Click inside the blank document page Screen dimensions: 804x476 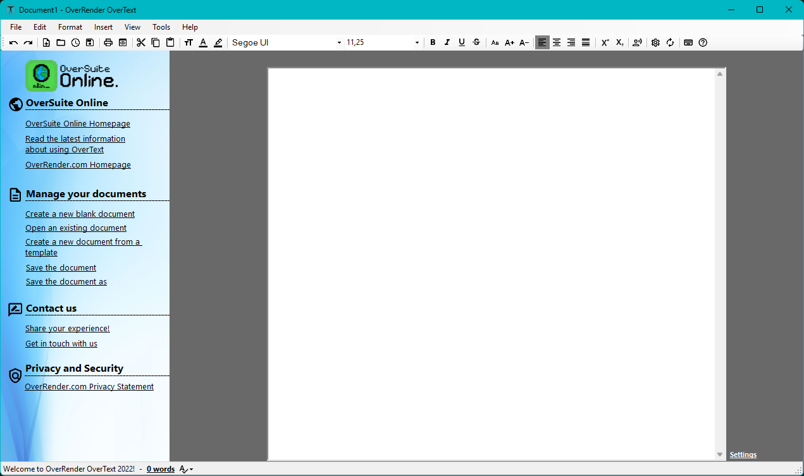point(492,264)
